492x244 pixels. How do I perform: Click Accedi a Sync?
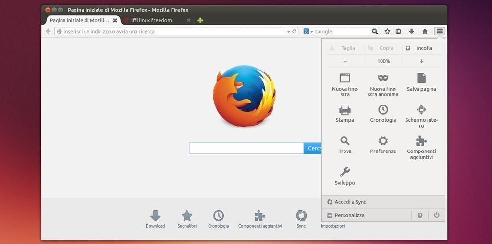pos(350,202)
